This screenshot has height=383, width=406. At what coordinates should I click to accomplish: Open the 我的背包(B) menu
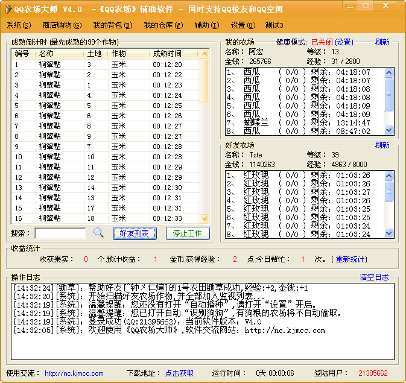coord(112,25)
